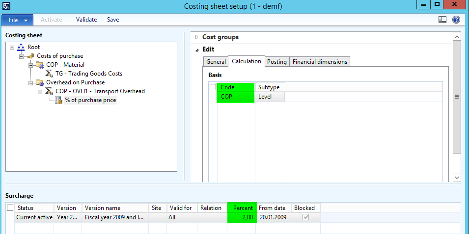Toggle the view layout icon beside help

tap(442, 20)
